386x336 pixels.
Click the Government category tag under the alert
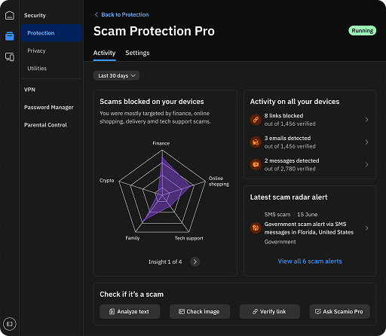point(280,242)
